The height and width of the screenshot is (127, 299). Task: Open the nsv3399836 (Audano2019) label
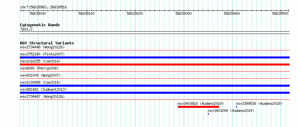coord(259,103)
